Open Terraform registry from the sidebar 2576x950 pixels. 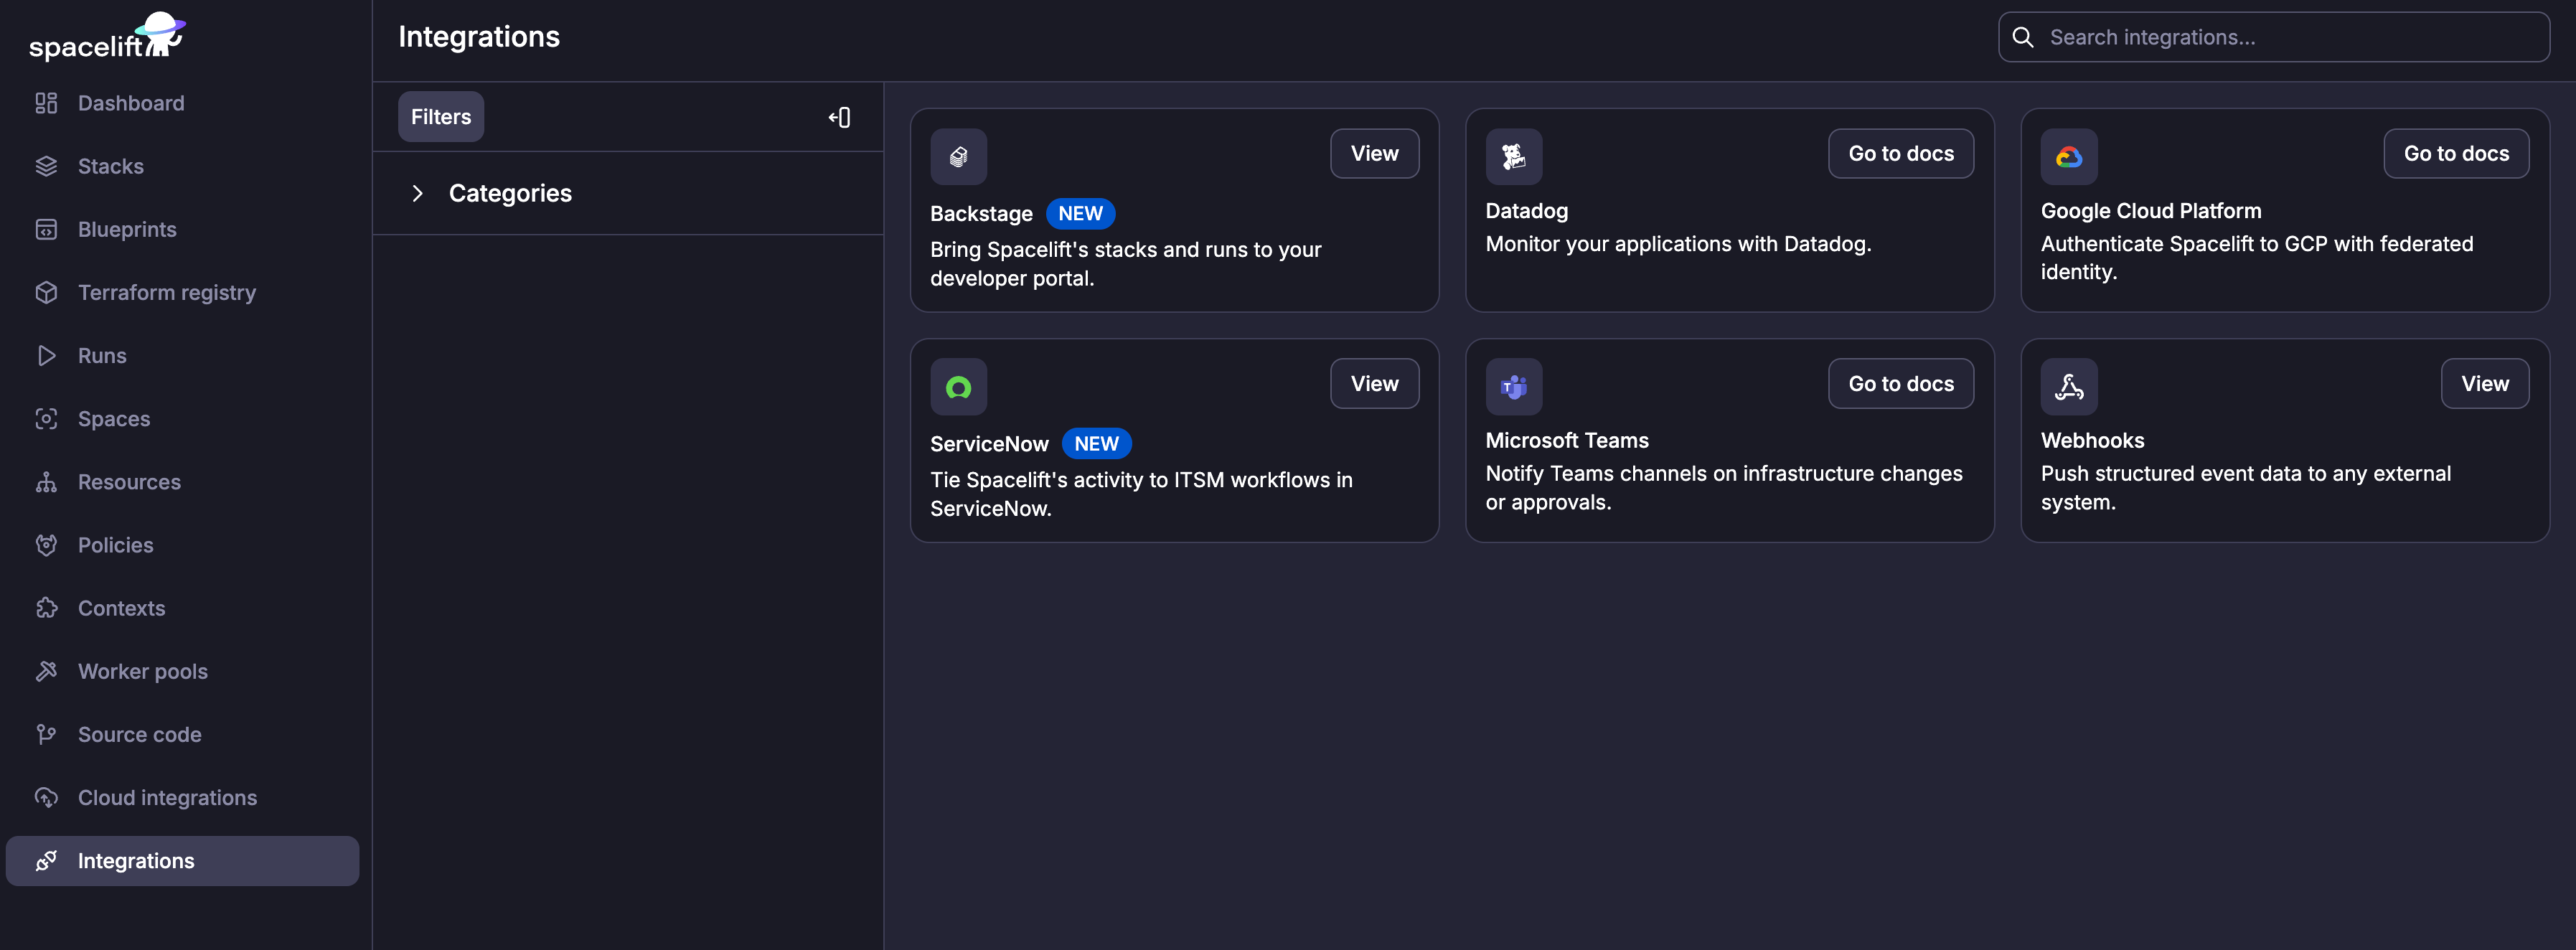166,292
